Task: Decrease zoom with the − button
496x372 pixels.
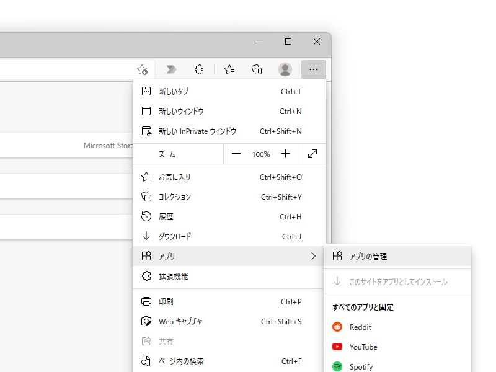Action: coord(236,153)
